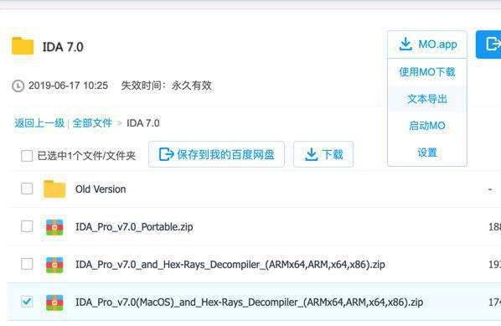Click the 失效时间：永久有效 label
501x326 pixels.
pos(167,85)
